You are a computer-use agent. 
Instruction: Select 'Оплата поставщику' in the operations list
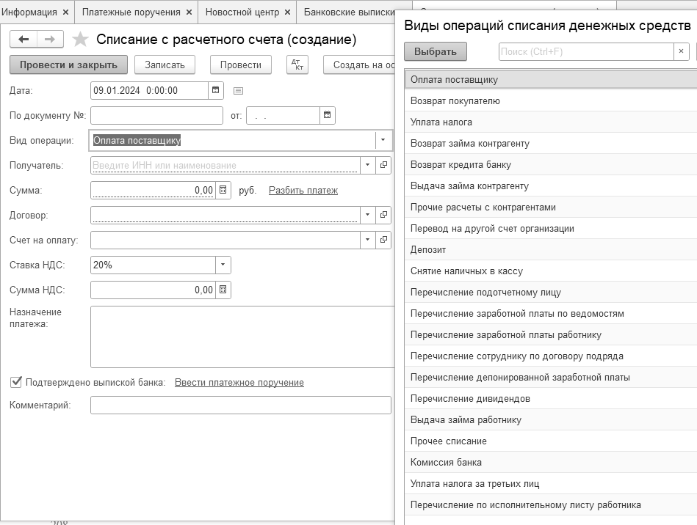tap(551, 79)
